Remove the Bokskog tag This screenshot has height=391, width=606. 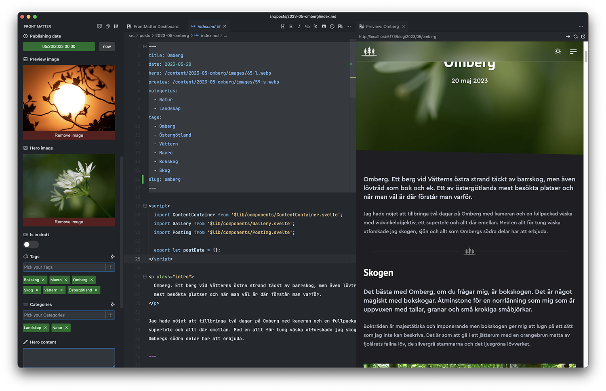(43, 280)
